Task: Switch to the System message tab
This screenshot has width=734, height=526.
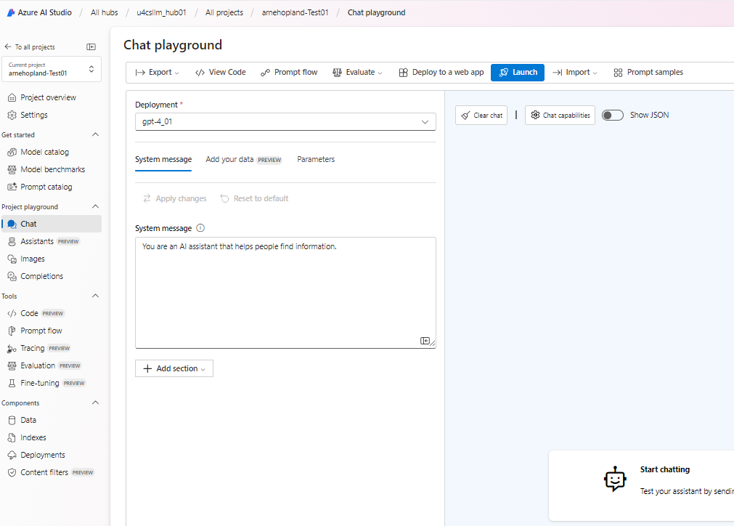Action: point(163,160)
